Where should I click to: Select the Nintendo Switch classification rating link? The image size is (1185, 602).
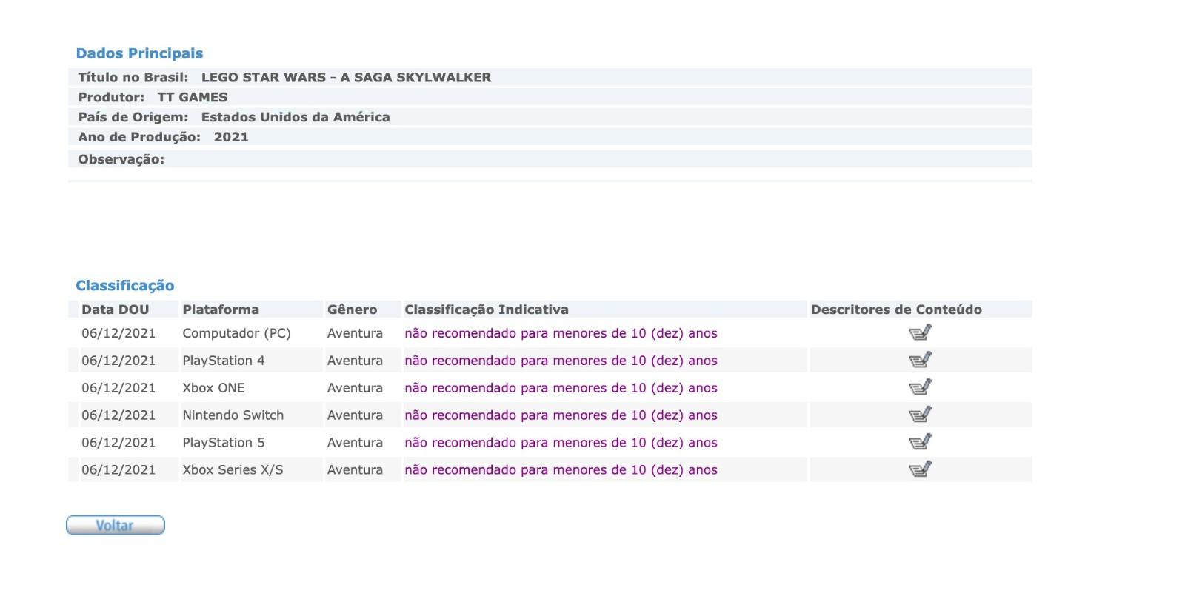pos(561,415)
